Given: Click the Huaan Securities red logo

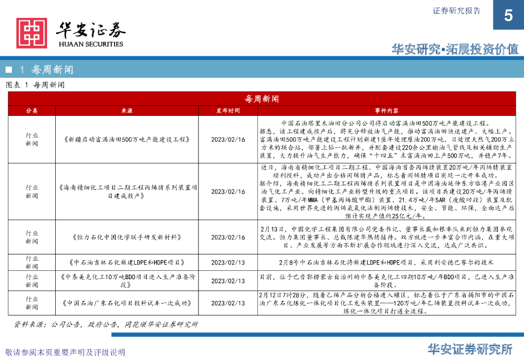Looking at the screenshot, I should 32,33.
